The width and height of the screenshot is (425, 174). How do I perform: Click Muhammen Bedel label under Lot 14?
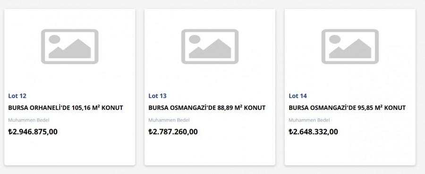pyautogui.click(x=309, y=120)
